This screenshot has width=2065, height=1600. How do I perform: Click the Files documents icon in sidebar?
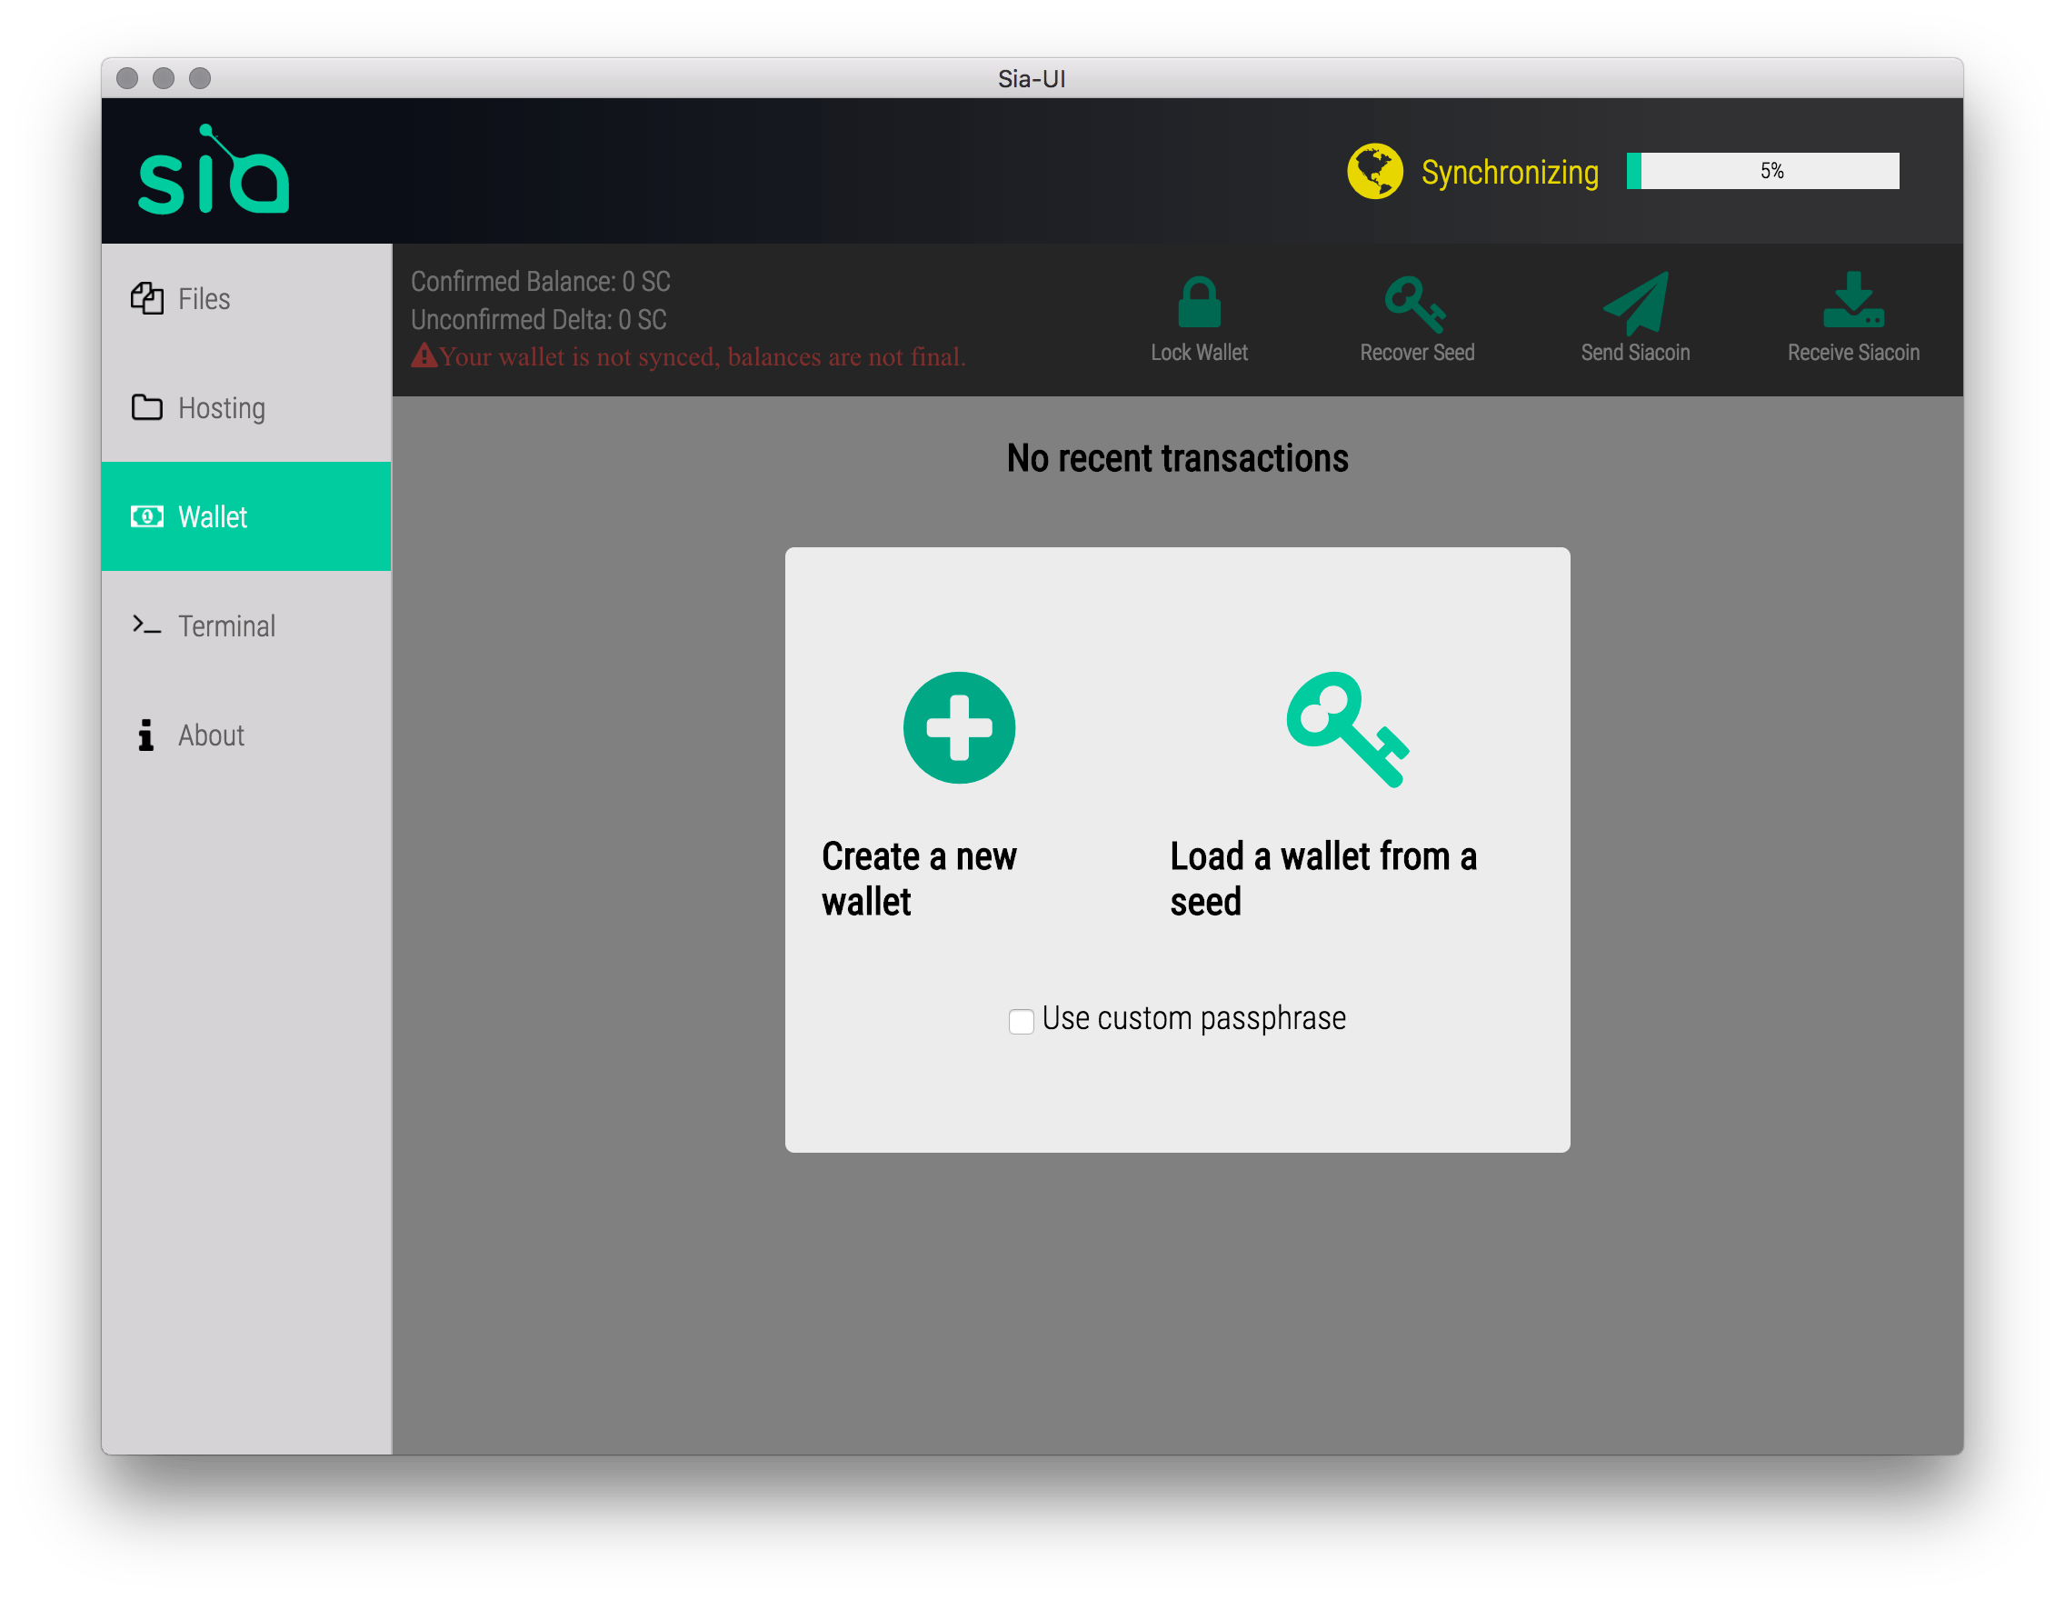(146, 299)
